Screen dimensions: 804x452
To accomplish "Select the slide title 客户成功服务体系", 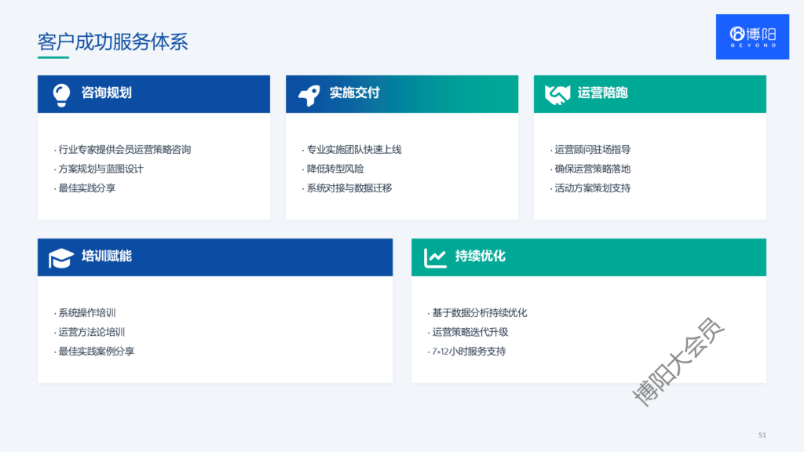I will 113,42.
